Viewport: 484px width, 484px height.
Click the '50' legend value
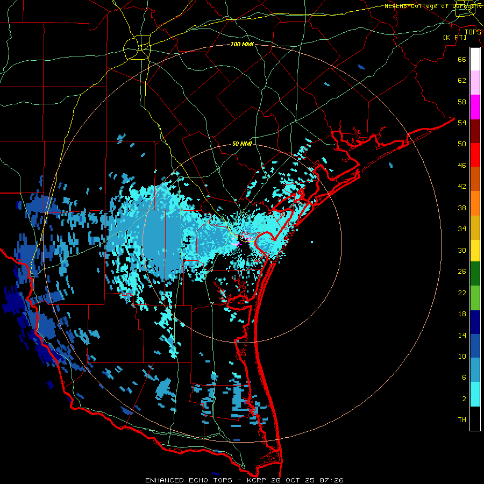point(462,144)
